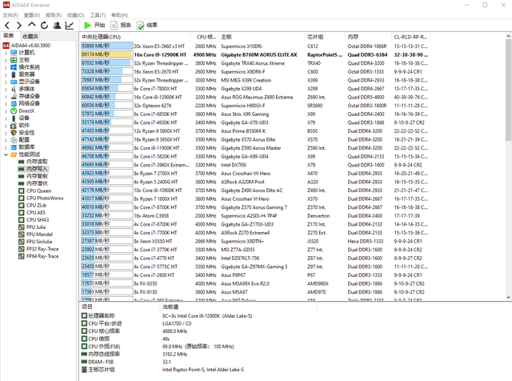Sort by 内存 column header
This screenshot has height=381, width=512.
coord(368,37)
